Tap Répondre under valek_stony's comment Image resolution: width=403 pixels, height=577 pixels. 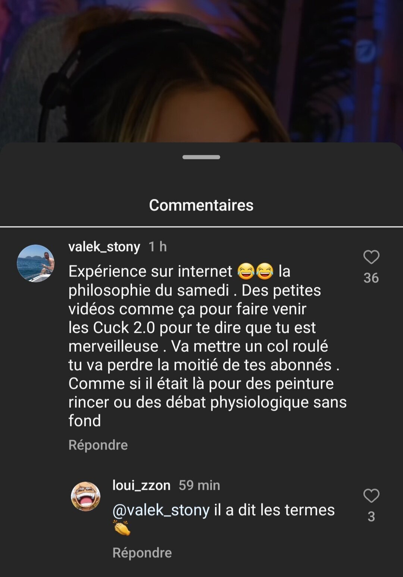coord(98,445)
